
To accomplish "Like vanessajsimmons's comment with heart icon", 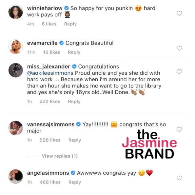I will [x=179, y=129].
